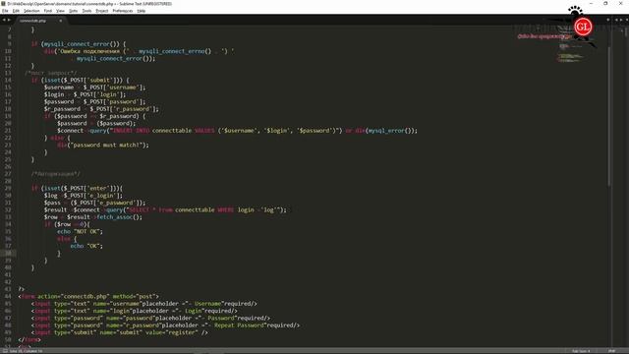The height and width of the screenshot is (354, 629).
Task: Click the input name="username" line
Action: click(144, 304)
